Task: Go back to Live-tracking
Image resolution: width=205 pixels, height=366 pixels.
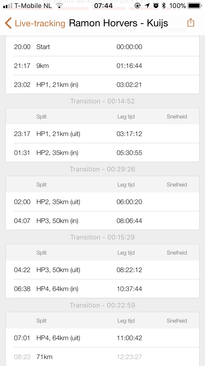Action: point(40,24)
